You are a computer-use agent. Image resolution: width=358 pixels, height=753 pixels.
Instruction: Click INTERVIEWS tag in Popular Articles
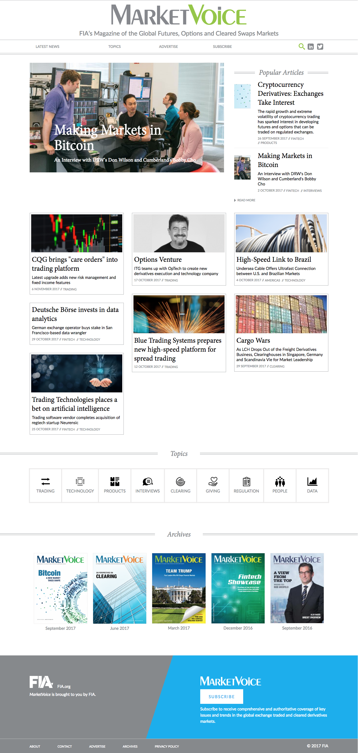click(312, 191)
